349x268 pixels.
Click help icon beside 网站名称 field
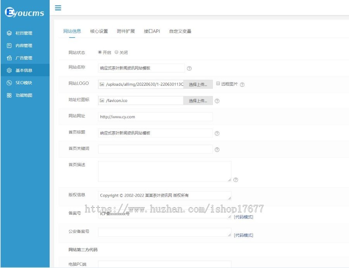pos(189,68)
